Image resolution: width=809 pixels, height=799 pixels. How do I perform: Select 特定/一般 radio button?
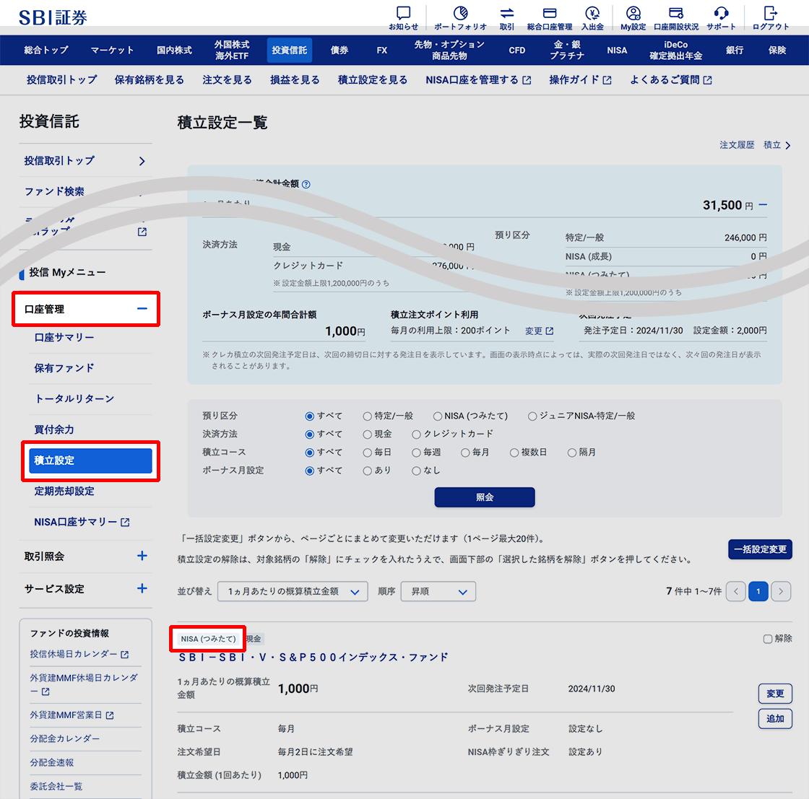pos(368,416)
